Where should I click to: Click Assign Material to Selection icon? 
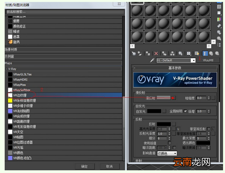[x=148, y=54]
